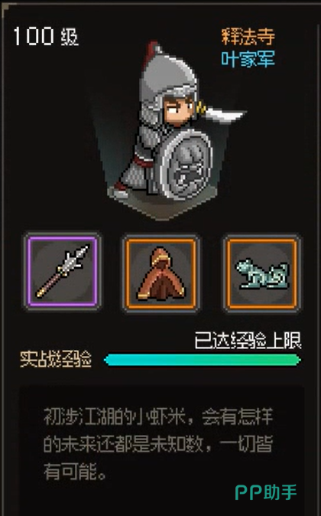Screen dimensions: 321x516
Task: Click the soldier's silver helmet
Action: pos(167,80)
